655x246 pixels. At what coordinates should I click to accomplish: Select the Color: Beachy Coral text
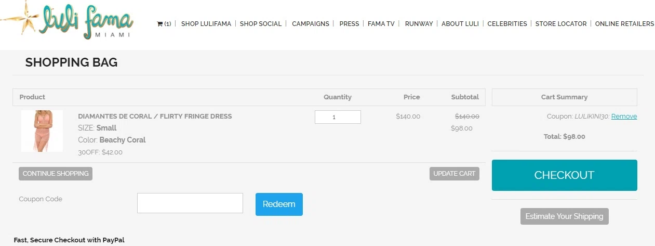[x=112, y=140]
